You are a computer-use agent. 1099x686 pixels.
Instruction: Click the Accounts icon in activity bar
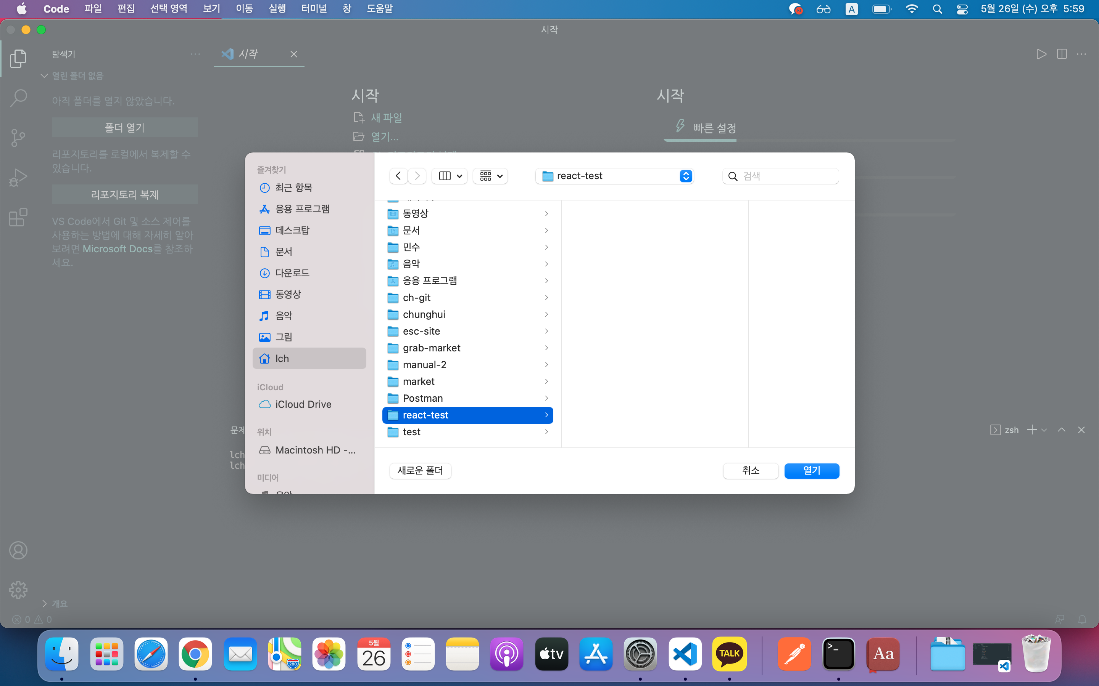(x=18, y=550)
